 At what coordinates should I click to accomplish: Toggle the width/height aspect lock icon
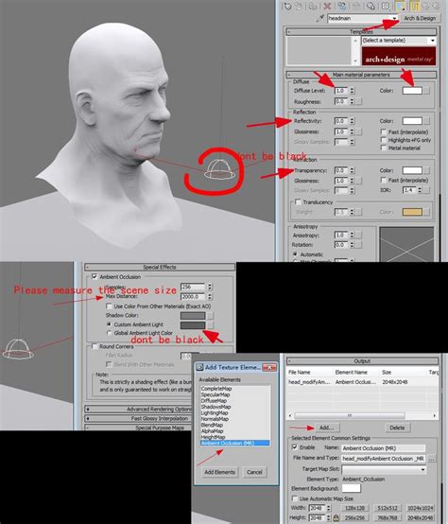click(336, 517)
